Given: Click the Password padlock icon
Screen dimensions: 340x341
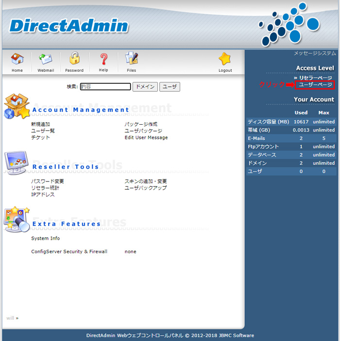Looking at the screenshot, I should (74, 58).
